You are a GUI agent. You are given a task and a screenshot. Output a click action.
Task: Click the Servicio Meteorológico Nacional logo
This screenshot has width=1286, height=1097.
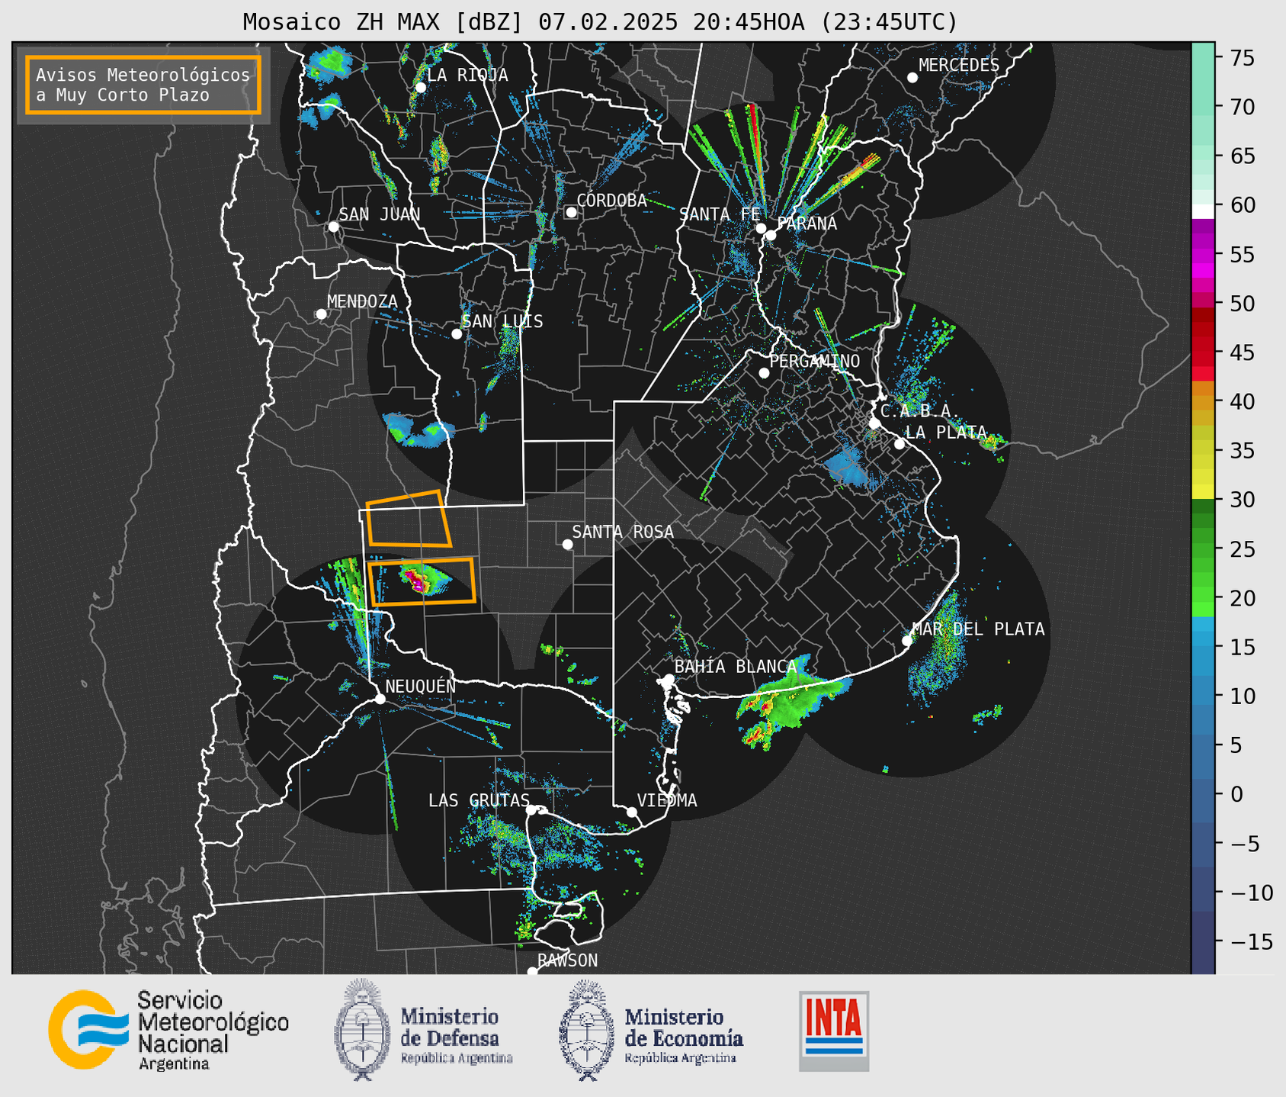[x=168, y=1030]
